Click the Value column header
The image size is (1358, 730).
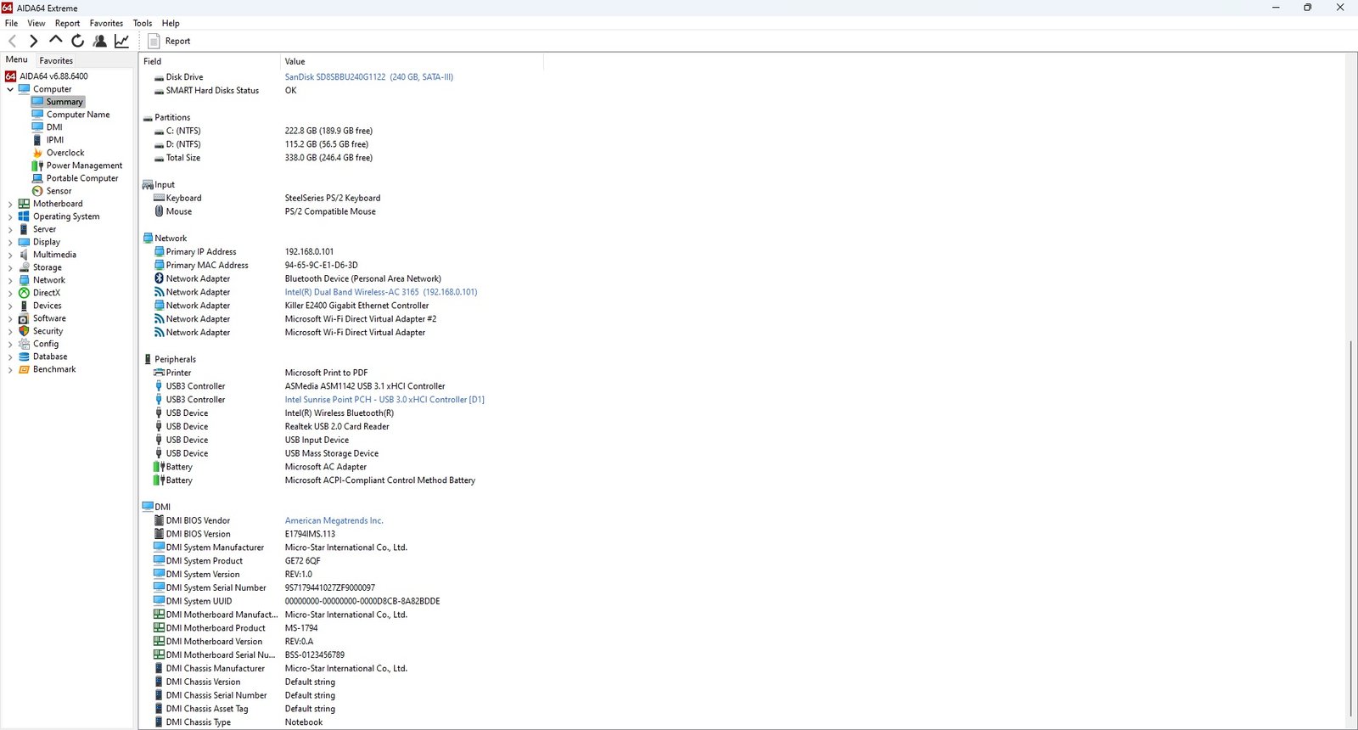click(412, 61)
